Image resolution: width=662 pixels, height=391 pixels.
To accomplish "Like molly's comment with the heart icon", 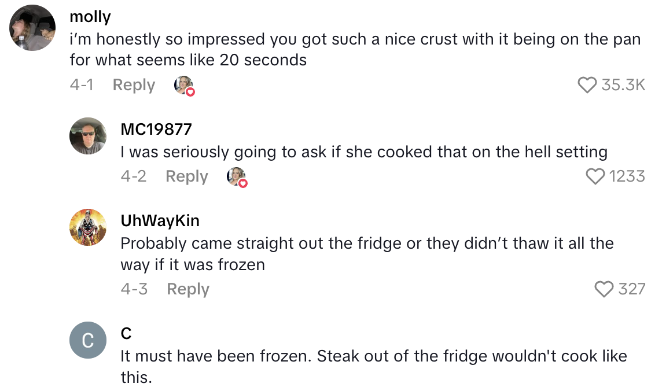I will 588,85.
